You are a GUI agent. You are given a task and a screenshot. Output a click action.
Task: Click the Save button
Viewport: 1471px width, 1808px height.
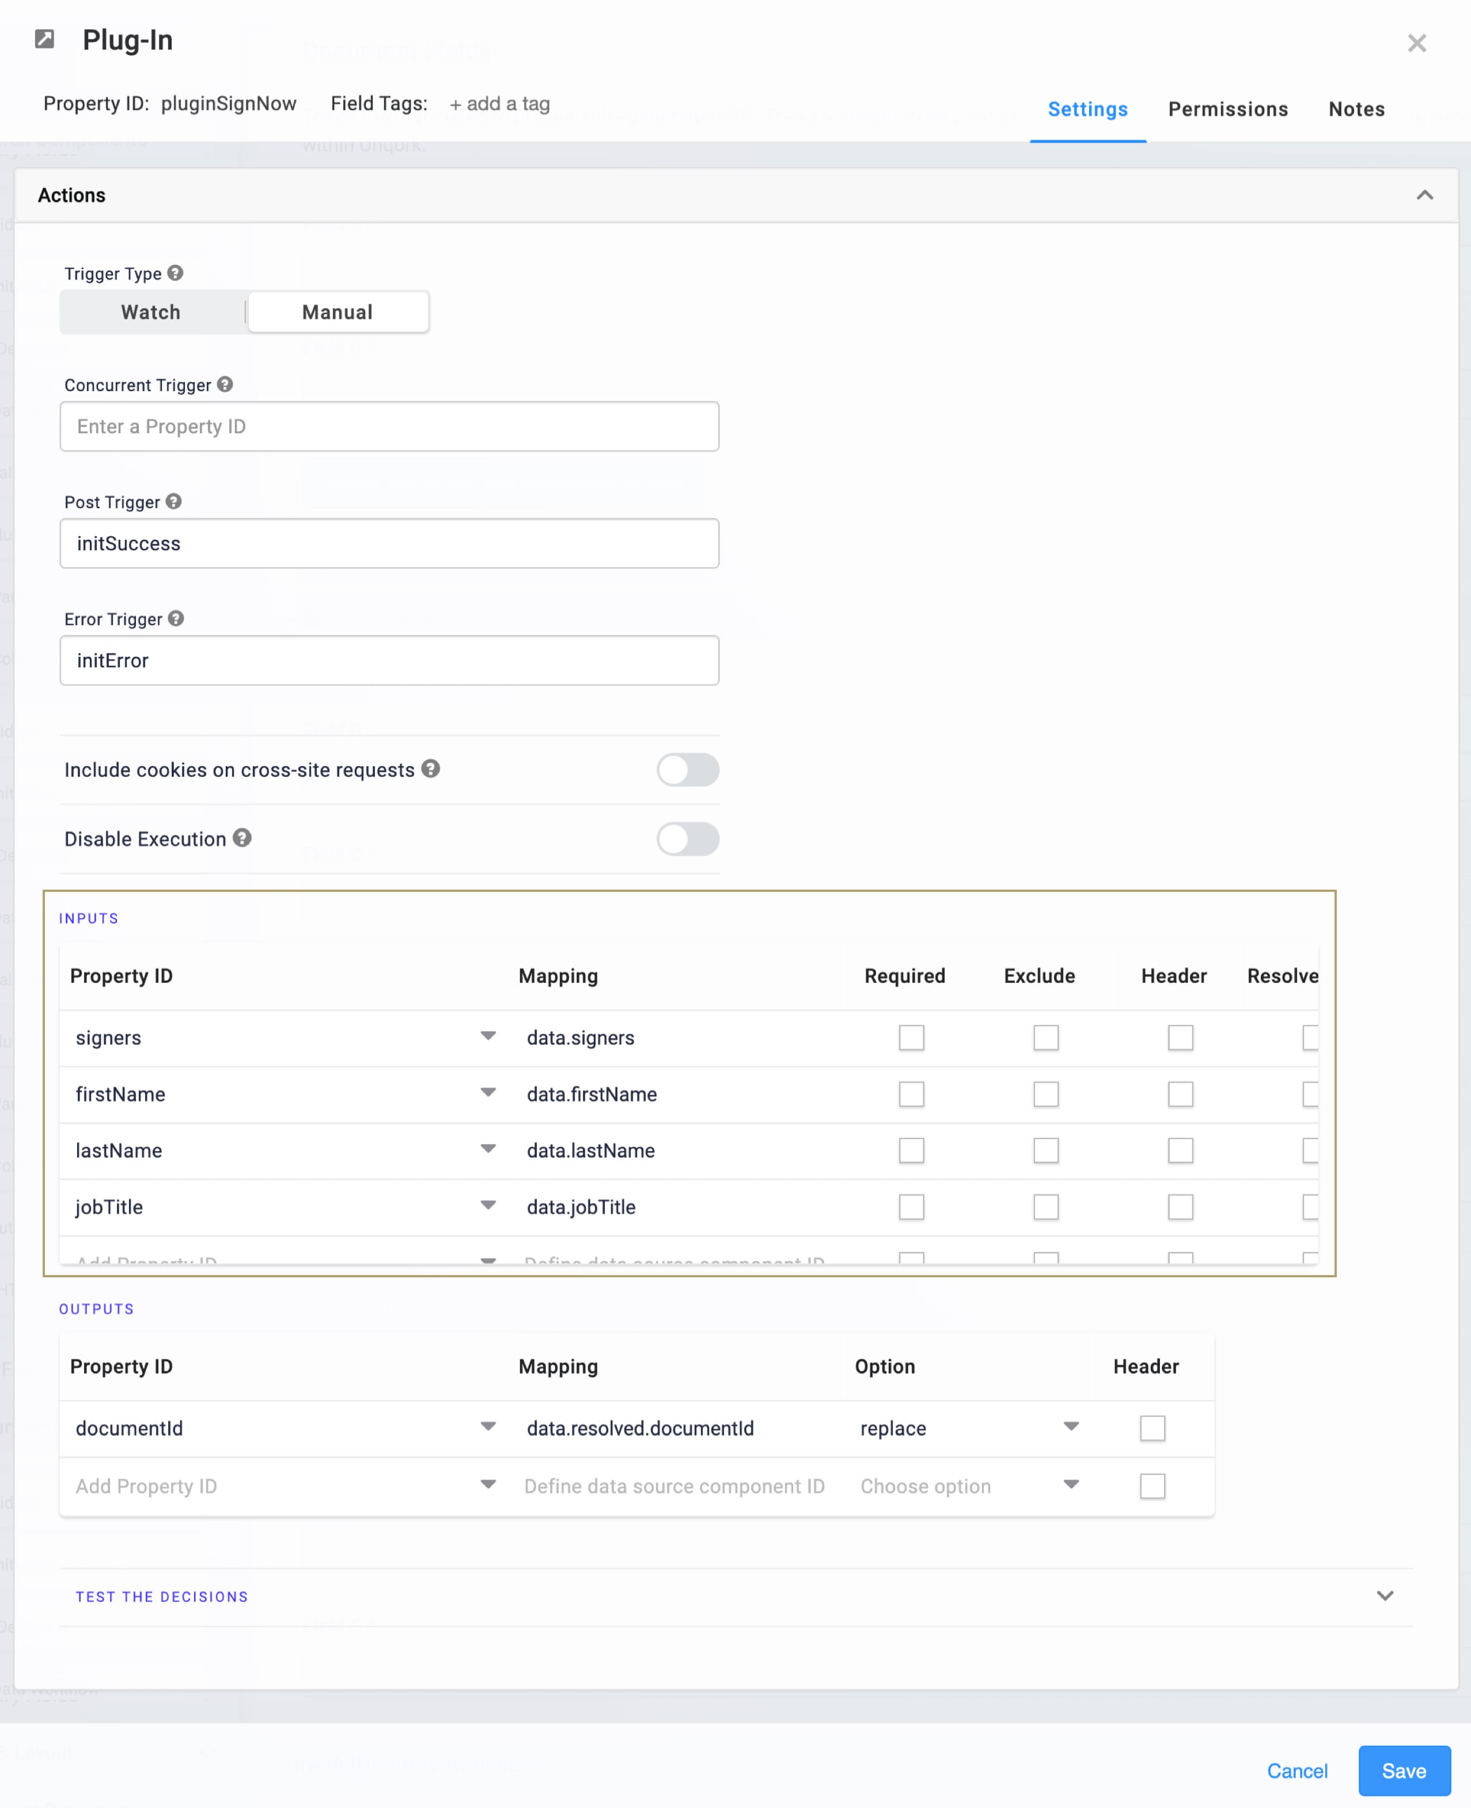(x=1404, y=1771)
